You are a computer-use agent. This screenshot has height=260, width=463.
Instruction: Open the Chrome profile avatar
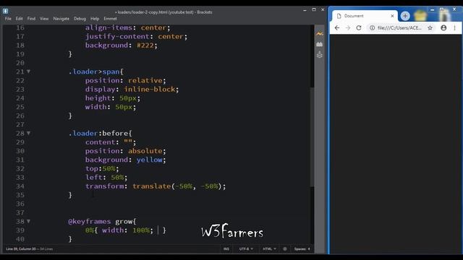tap(443, 27)
